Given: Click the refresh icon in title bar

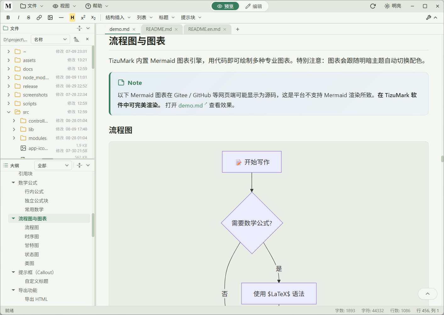Looking at the screenshot, I should [x=373, y=6].
